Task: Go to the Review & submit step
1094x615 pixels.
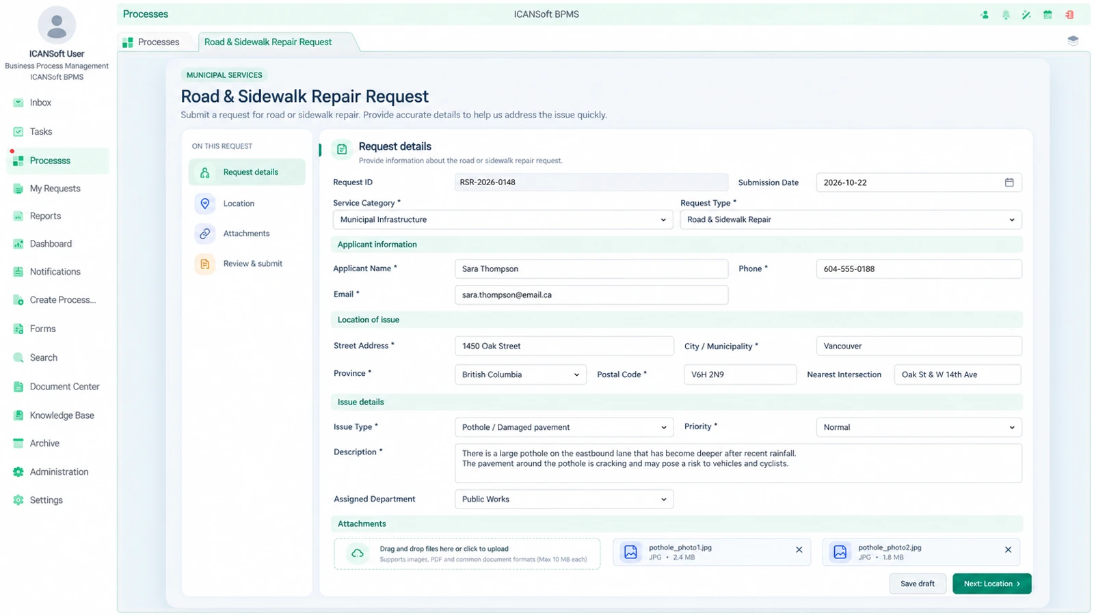Action: pyautogui.click(x=247, y=263)
